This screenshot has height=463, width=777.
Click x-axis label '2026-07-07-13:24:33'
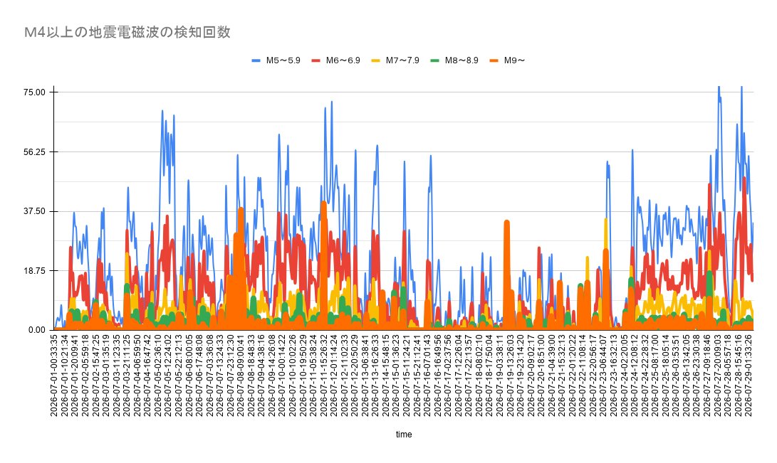[221, 376]
